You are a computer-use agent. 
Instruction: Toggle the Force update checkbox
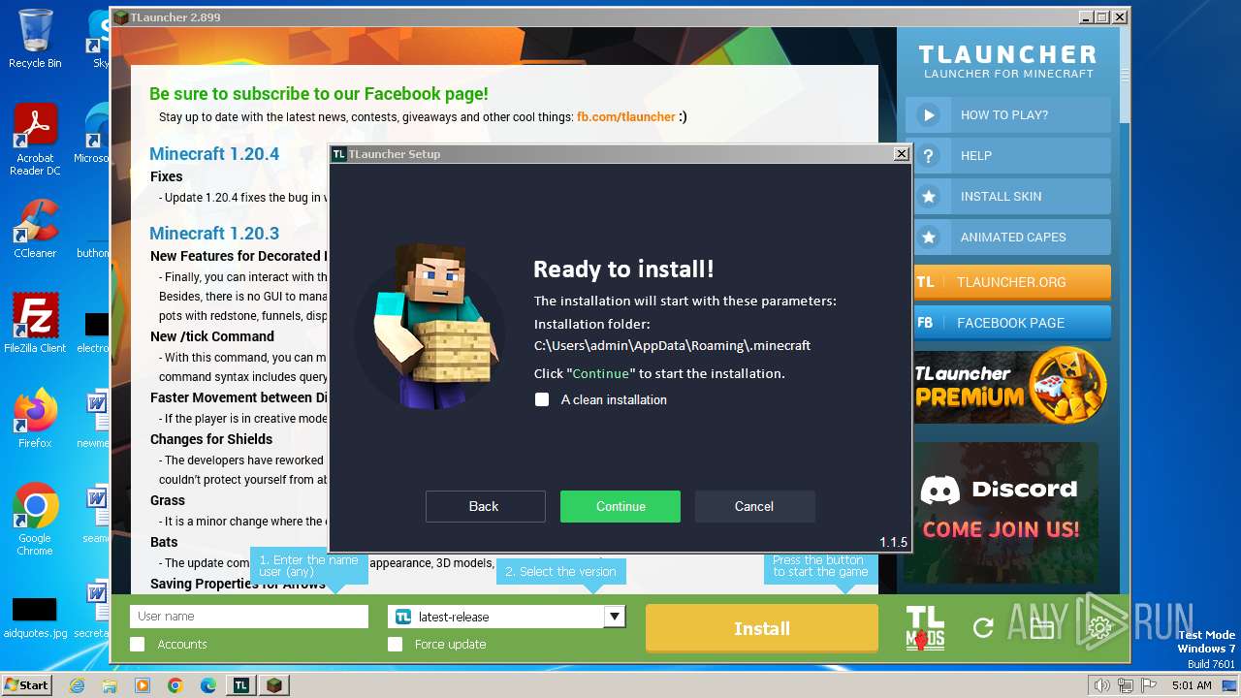[395, 644]
